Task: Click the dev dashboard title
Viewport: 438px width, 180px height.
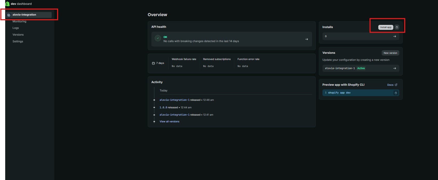Action: pyautogui.click(x=21, y=4)
